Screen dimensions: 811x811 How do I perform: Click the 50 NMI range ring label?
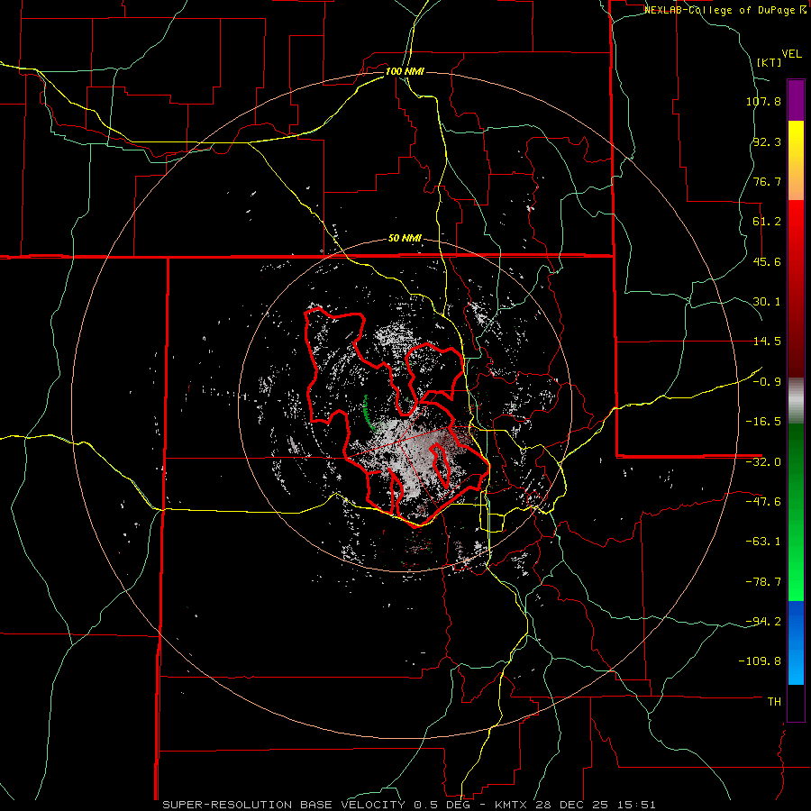pos(405,239)
